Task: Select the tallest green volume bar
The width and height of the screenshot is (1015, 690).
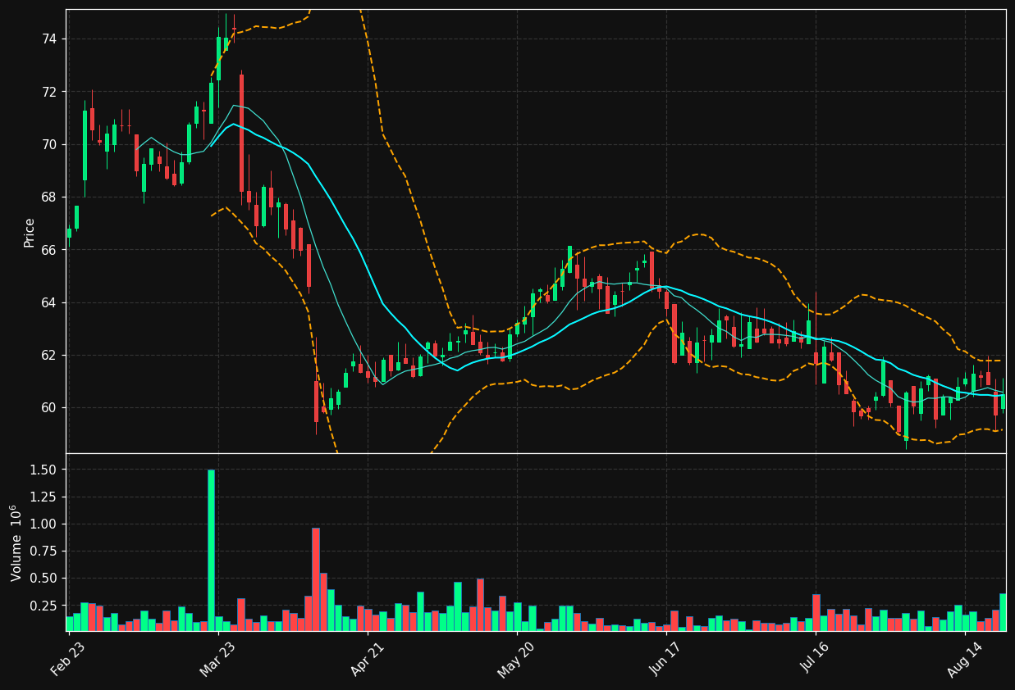Action: (x=211, y=550)
